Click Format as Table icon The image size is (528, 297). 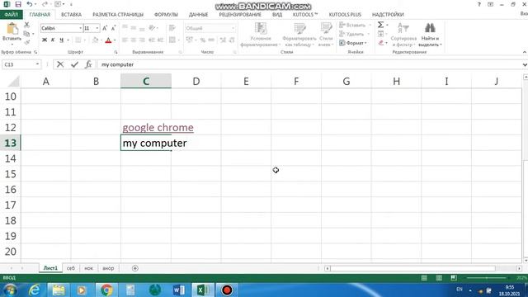click(x=299, y=28)
